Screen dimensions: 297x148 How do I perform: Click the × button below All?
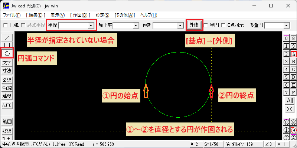coord(290,109)
